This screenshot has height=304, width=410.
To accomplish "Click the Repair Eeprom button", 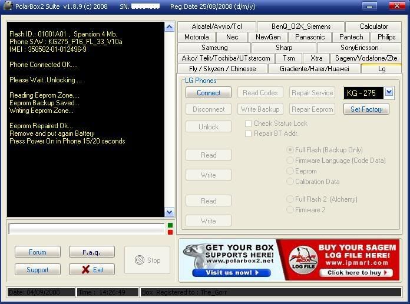I will click(312, 109).
